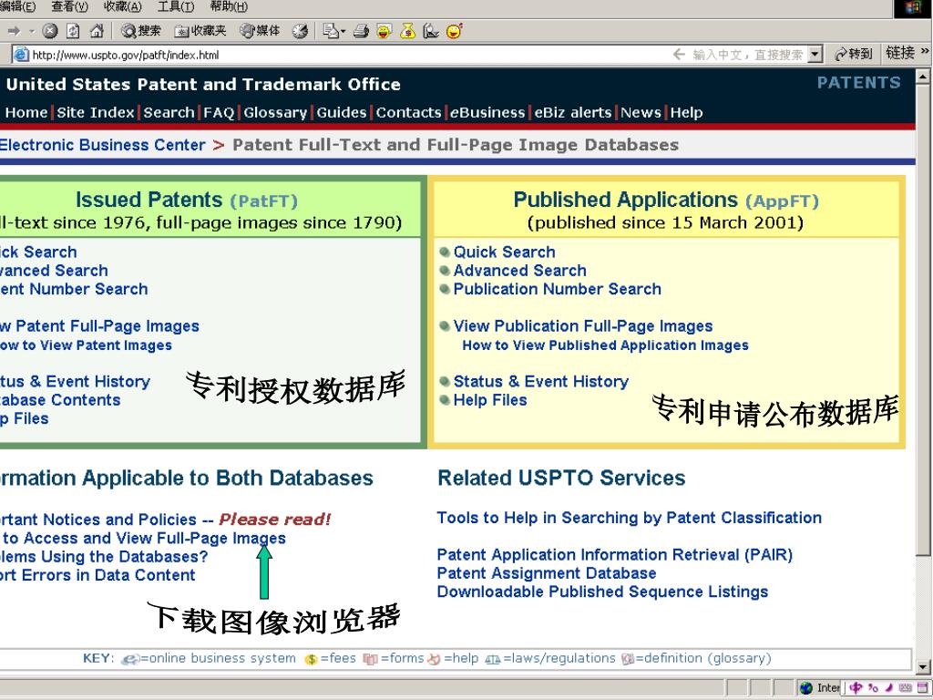Click the money bag toolbar icon
933x700 pixels.
pyautogui.click(x=407, y=31)
